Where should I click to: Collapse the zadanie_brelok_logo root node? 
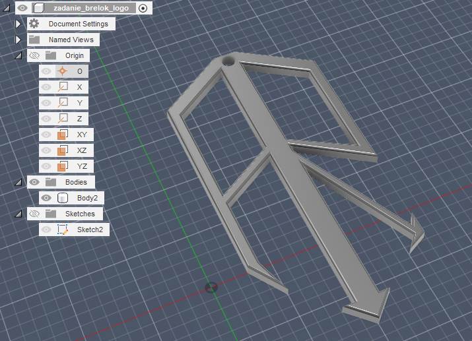click(x=7, y=8)
